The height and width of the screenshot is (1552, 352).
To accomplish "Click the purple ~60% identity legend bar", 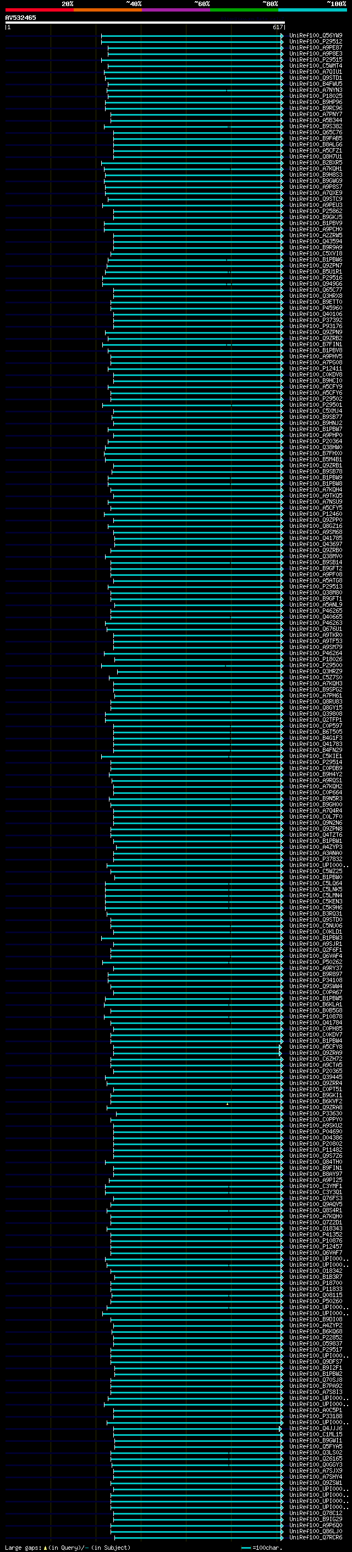I will coord(175,10).
